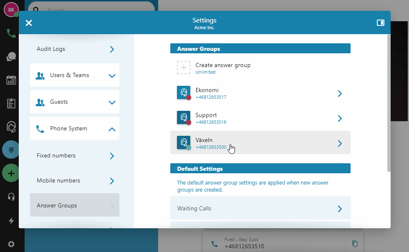409x252 pixels.
Task: Click the number +46812653517
Action: pyautogui.click(x=211, y=97)
